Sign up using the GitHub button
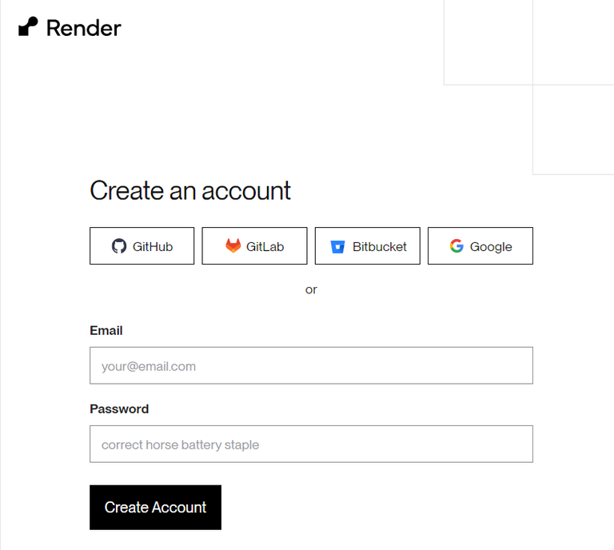Image resolution: width=614 pixels, height=550 pixels. pos(142,246)
